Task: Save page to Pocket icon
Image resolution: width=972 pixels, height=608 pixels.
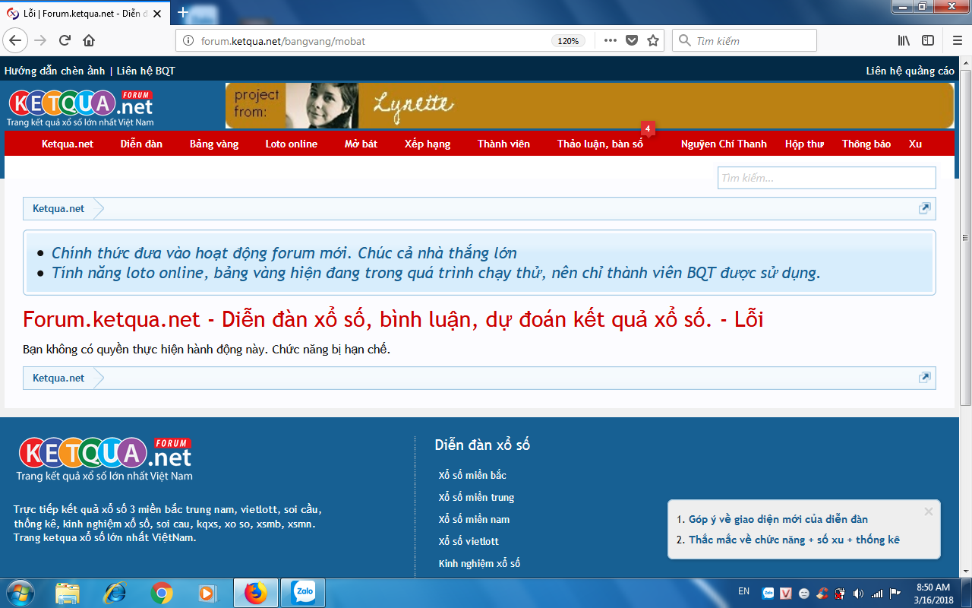Action: click(x=632, y=40)
